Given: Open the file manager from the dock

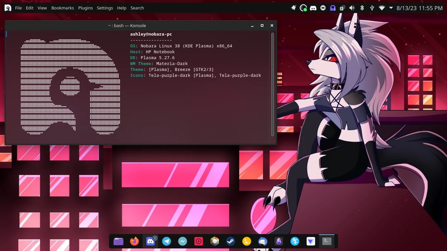Looking at the screenshot, I should click(118, 241).
